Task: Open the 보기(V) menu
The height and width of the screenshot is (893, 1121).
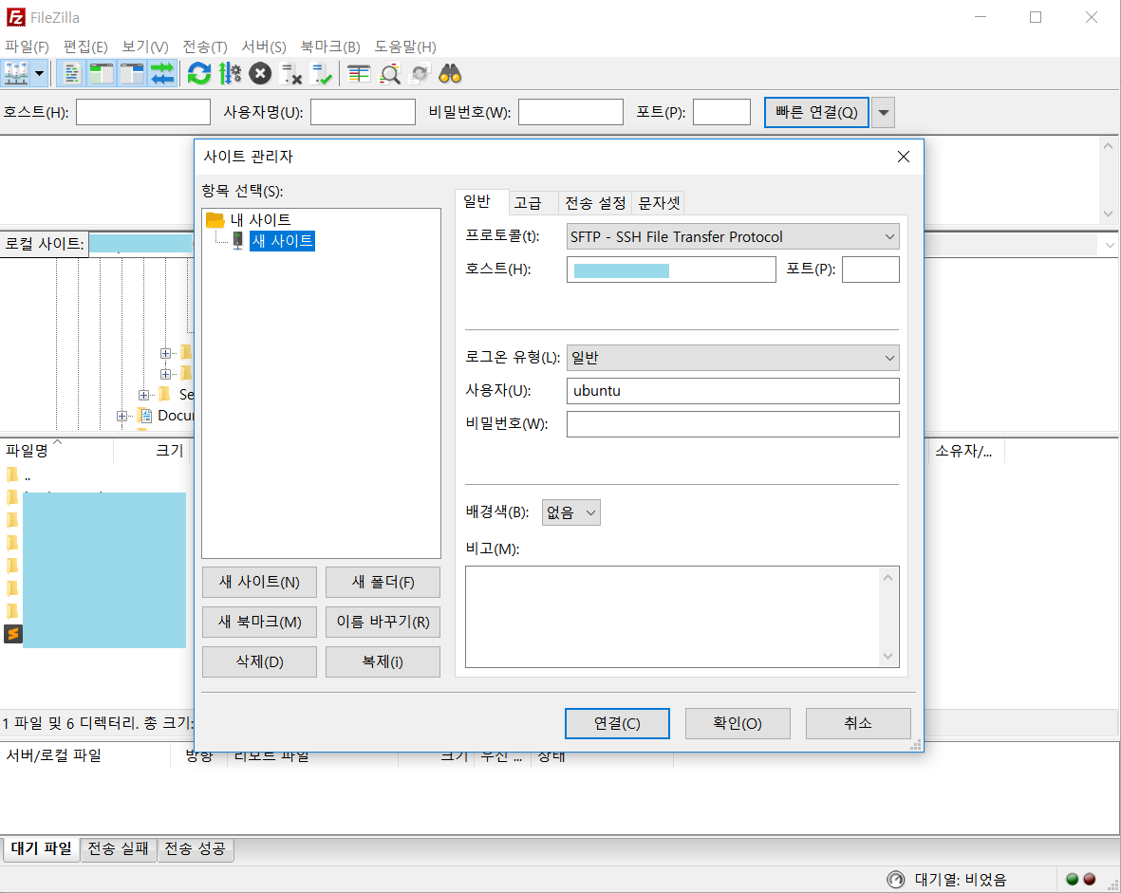Action: (x=145, y=47)
